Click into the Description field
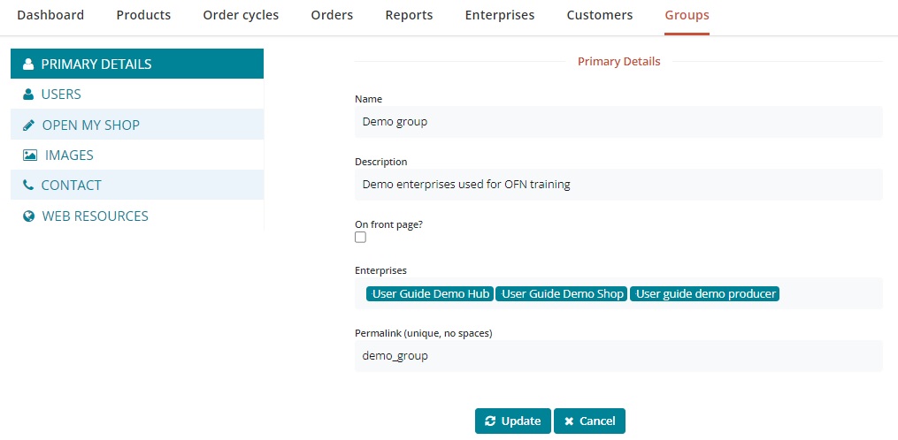 618,185
